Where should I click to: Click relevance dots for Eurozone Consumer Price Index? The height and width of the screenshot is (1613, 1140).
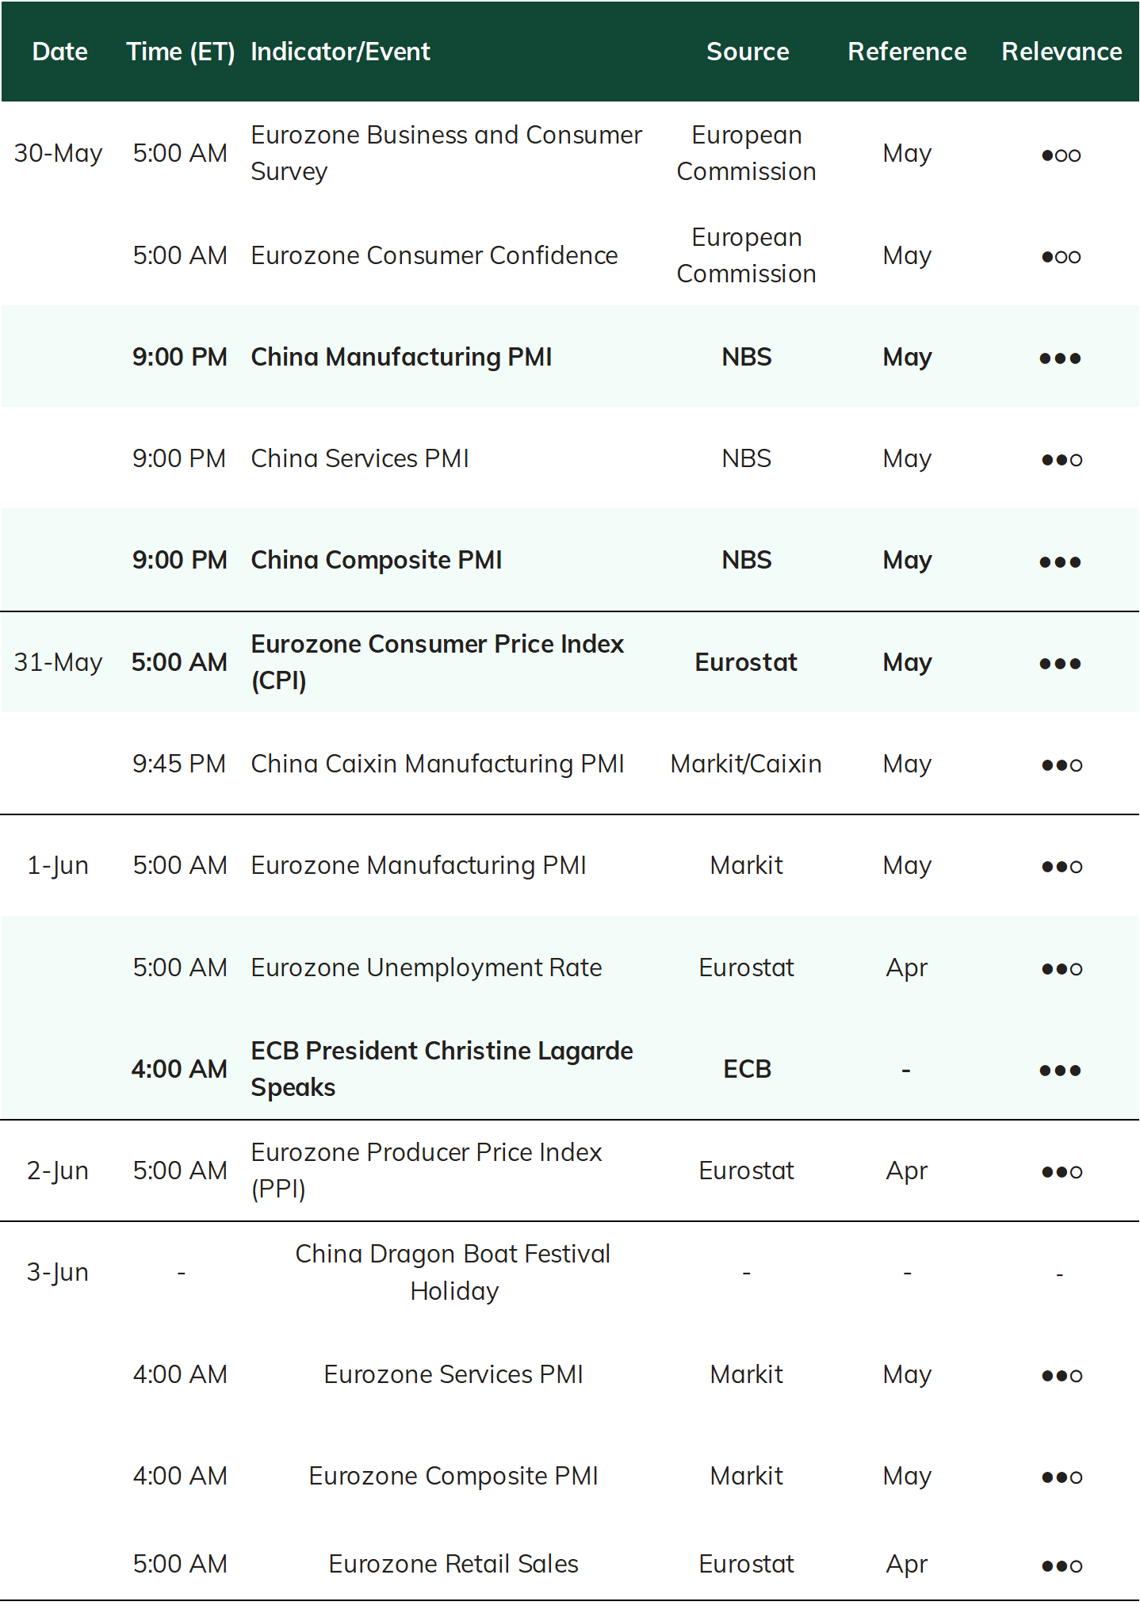coord(1060,664)
